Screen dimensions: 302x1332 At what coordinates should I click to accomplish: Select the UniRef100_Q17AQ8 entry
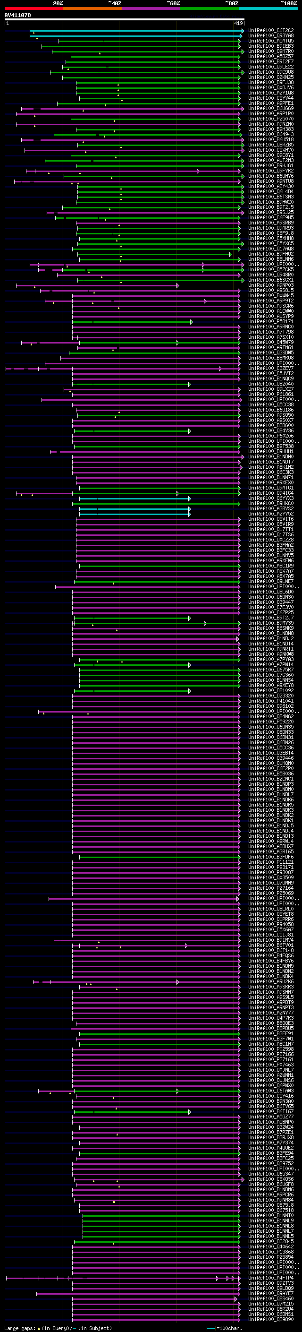pyautogui.click(x=271, y=249)
